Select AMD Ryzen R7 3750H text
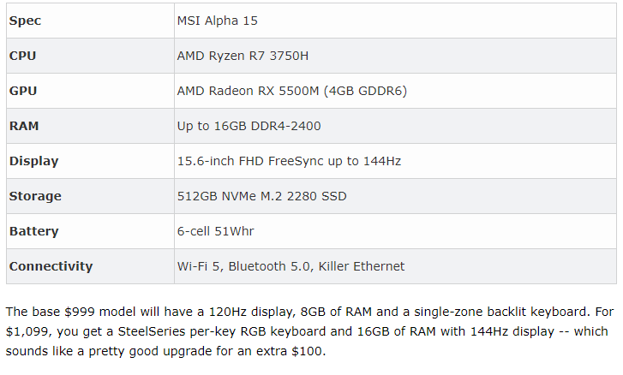Image resolution: width=623 pixels, height=375 pixels. point(243,56)
